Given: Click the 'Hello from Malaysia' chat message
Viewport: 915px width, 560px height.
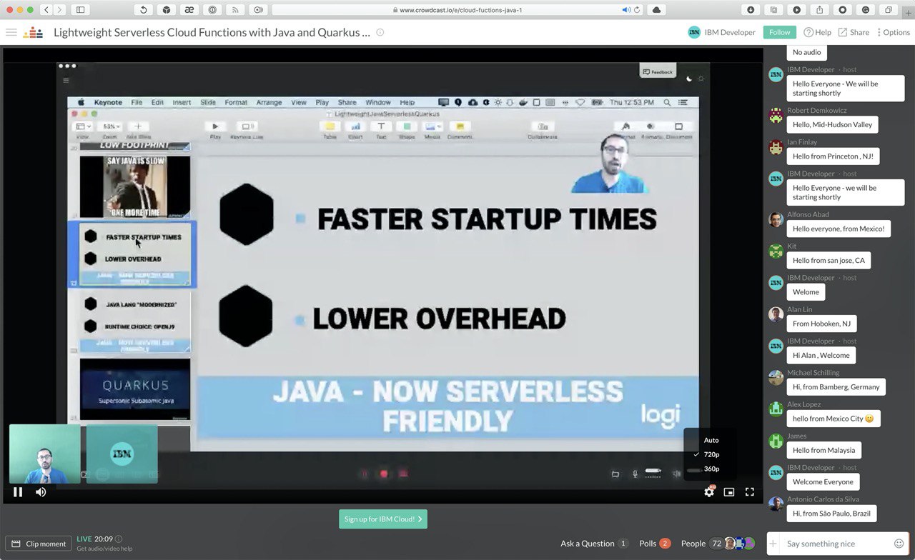Looking at the screenshot, I should pyautogui.click(x=823, y=450).
